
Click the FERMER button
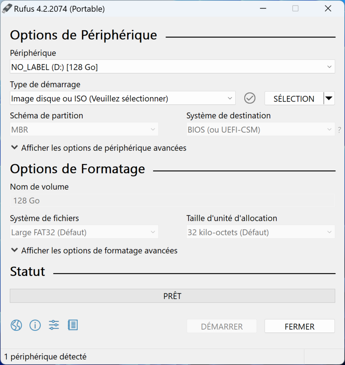(299, 327)
